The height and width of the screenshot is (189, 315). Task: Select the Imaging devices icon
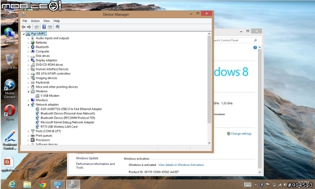[33, 78]
